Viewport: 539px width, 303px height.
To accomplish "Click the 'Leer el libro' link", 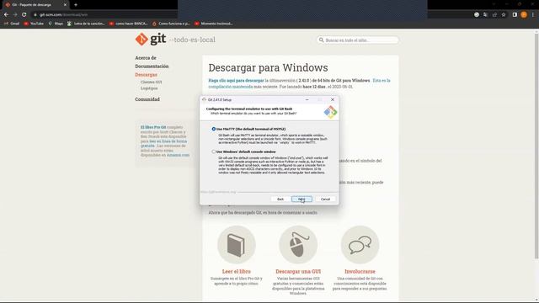I will pos(237,271).
